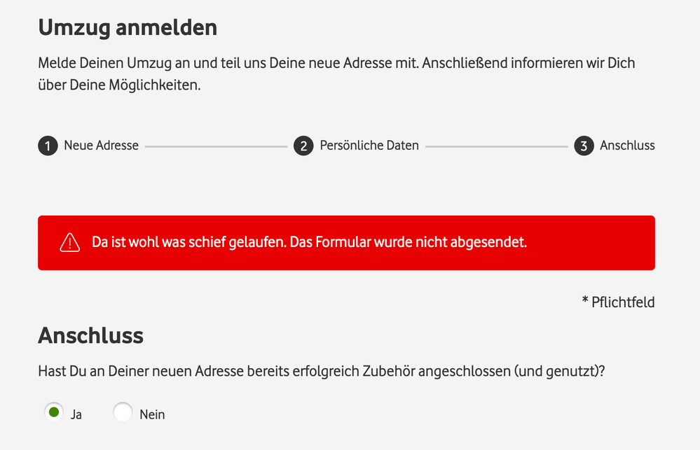
Task: Go to the "Neue Adresse" step label
Action: [101, 146]
